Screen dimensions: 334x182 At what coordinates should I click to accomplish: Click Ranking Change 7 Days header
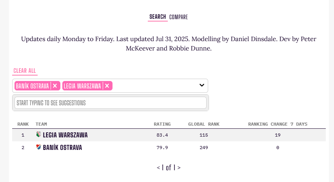[x=278, y=124]
